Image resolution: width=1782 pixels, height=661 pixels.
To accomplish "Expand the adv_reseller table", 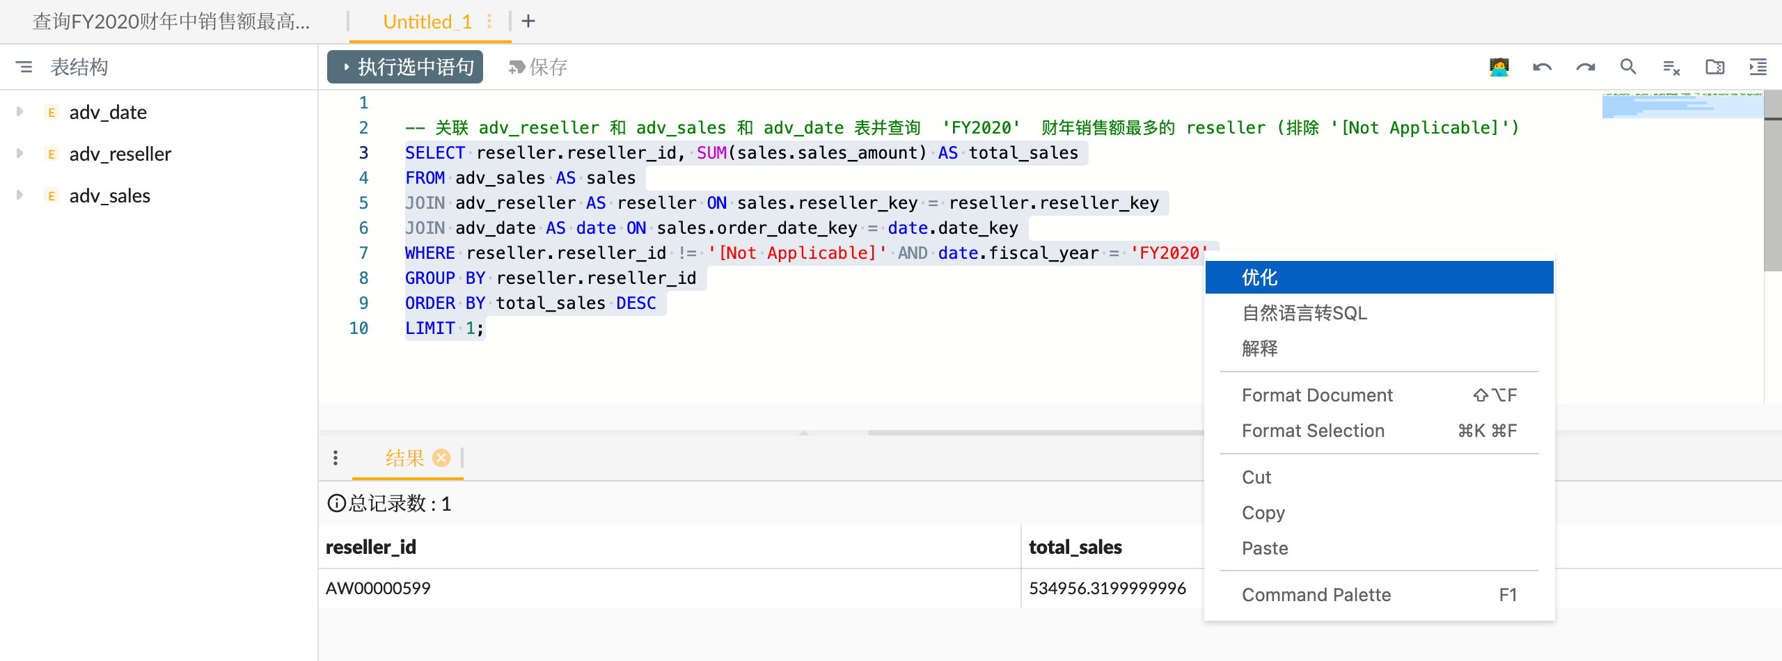I will tap(19, 154).
